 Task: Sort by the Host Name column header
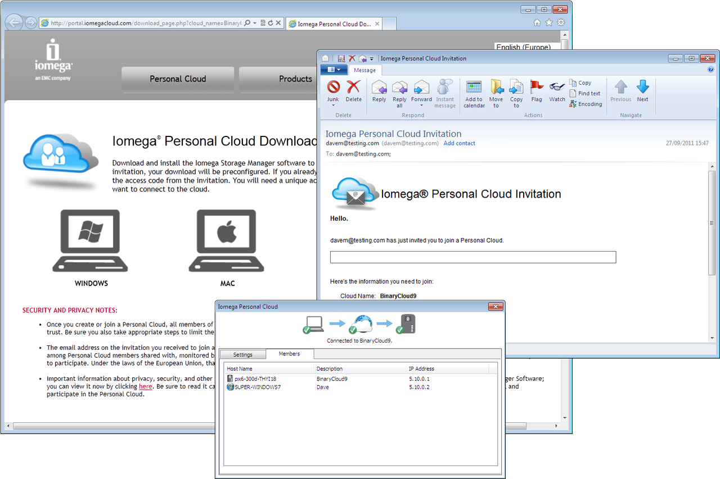(x=270, y=369)
